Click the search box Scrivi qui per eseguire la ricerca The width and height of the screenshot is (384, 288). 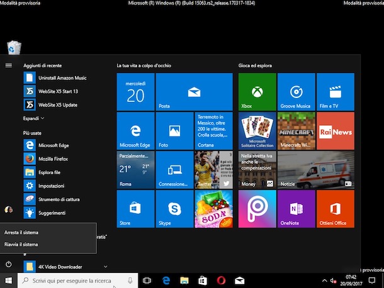(77, 280)
